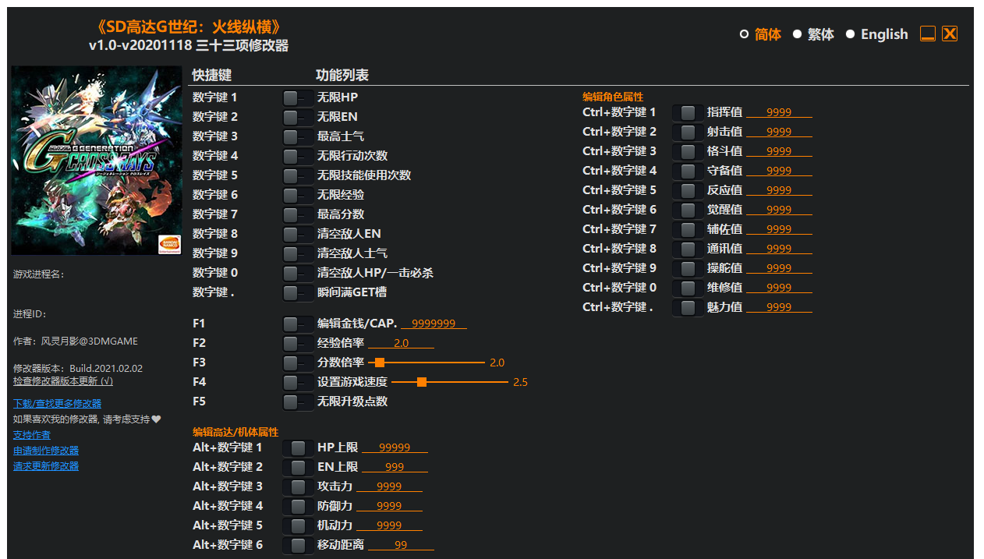Toggle 清空敌人EN switch
Screen dimensions: 984x559
pos(298,234)
